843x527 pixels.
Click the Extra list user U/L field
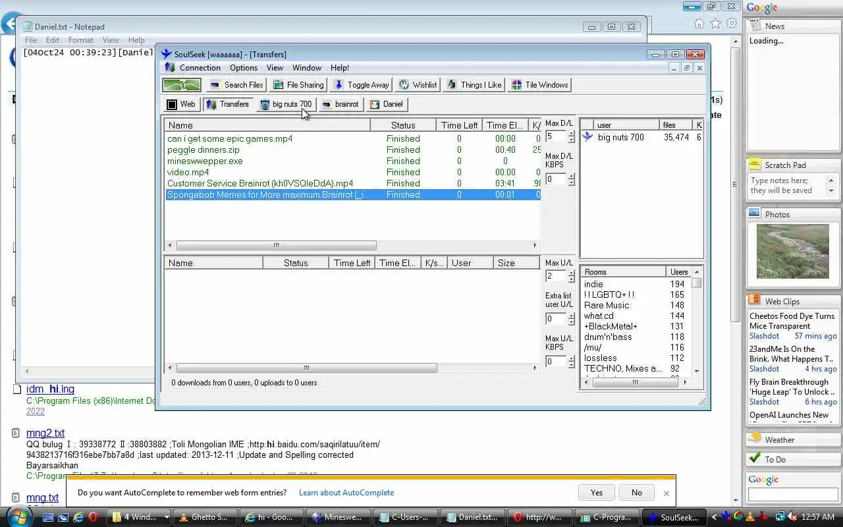[x=555, y=319]
